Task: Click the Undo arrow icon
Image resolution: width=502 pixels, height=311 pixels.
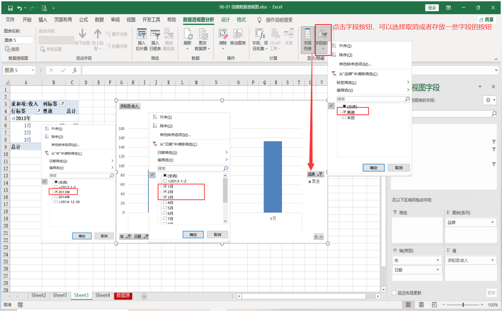Action: (x=20, y=8)
